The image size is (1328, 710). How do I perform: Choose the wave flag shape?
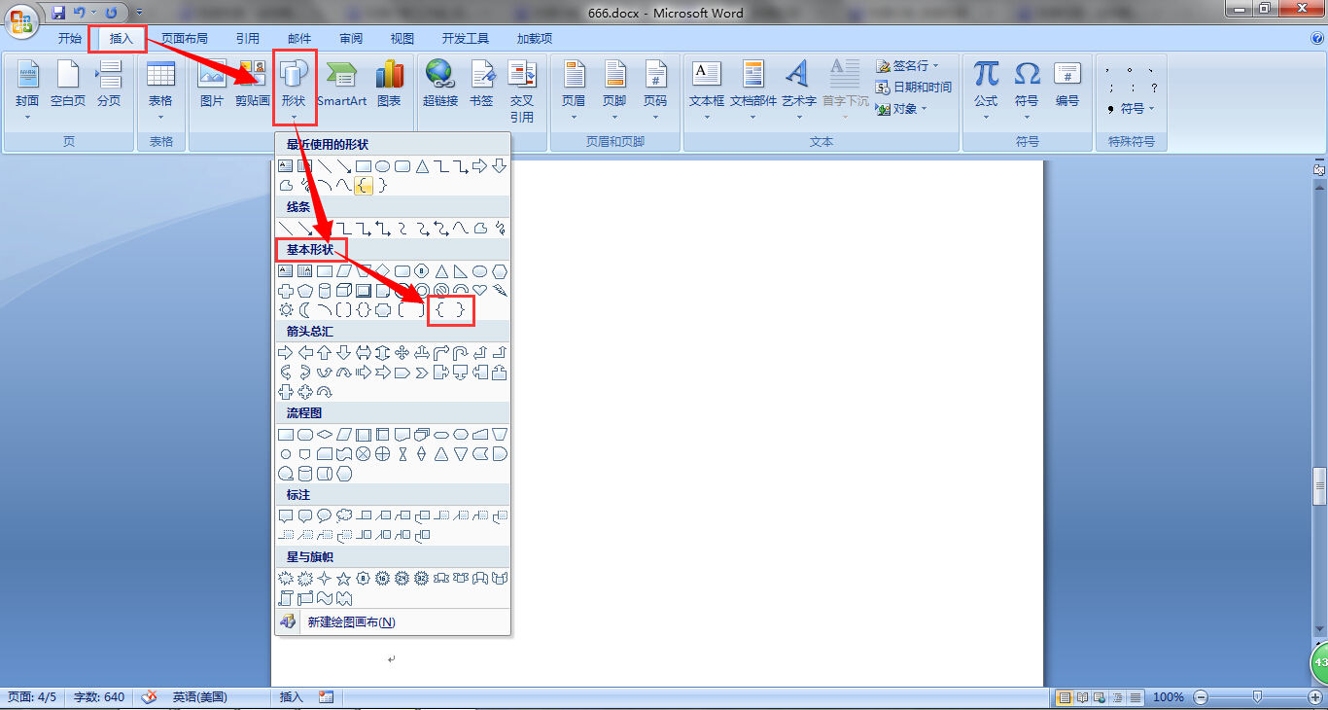click(325, 598)
